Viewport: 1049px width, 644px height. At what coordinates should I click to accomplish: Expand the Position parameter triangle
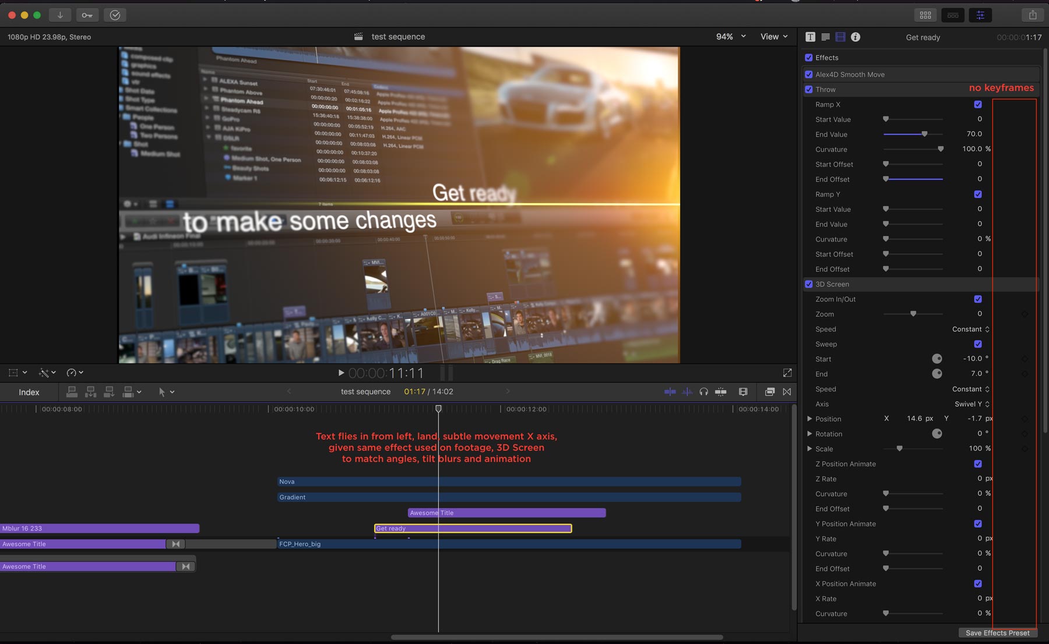[x=809, y=419]
